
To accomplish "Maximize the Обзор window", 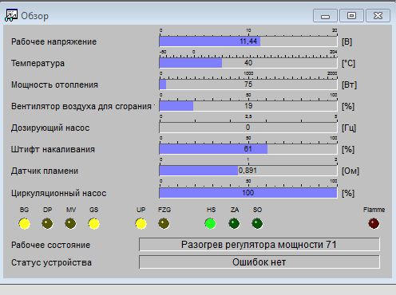I will 351,16.
